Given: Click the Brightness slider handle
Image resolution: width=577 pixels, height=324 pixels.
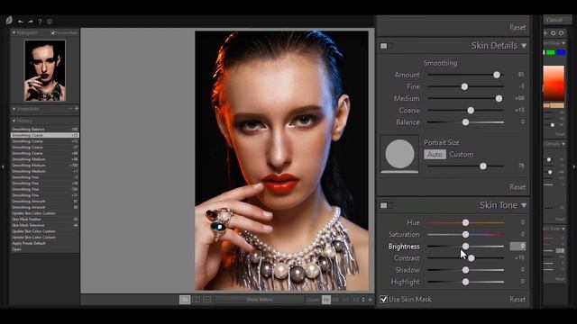Looking at the screenshot, I should [465, 246].
